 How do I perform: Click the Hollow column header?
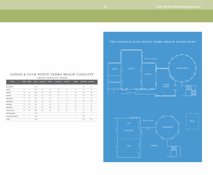click(x=76, y=82)
